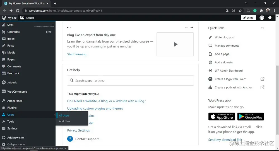Click the Google Play download badge
Viewport: 279px width, 151px height.
(x=251, y=117)
